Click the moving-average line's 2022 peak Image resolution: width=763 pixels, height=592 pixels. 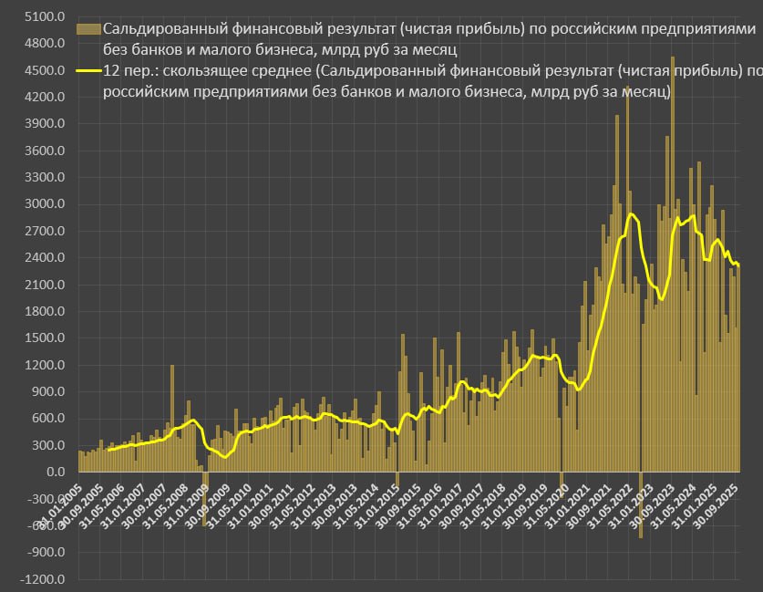tap(631, 214)
